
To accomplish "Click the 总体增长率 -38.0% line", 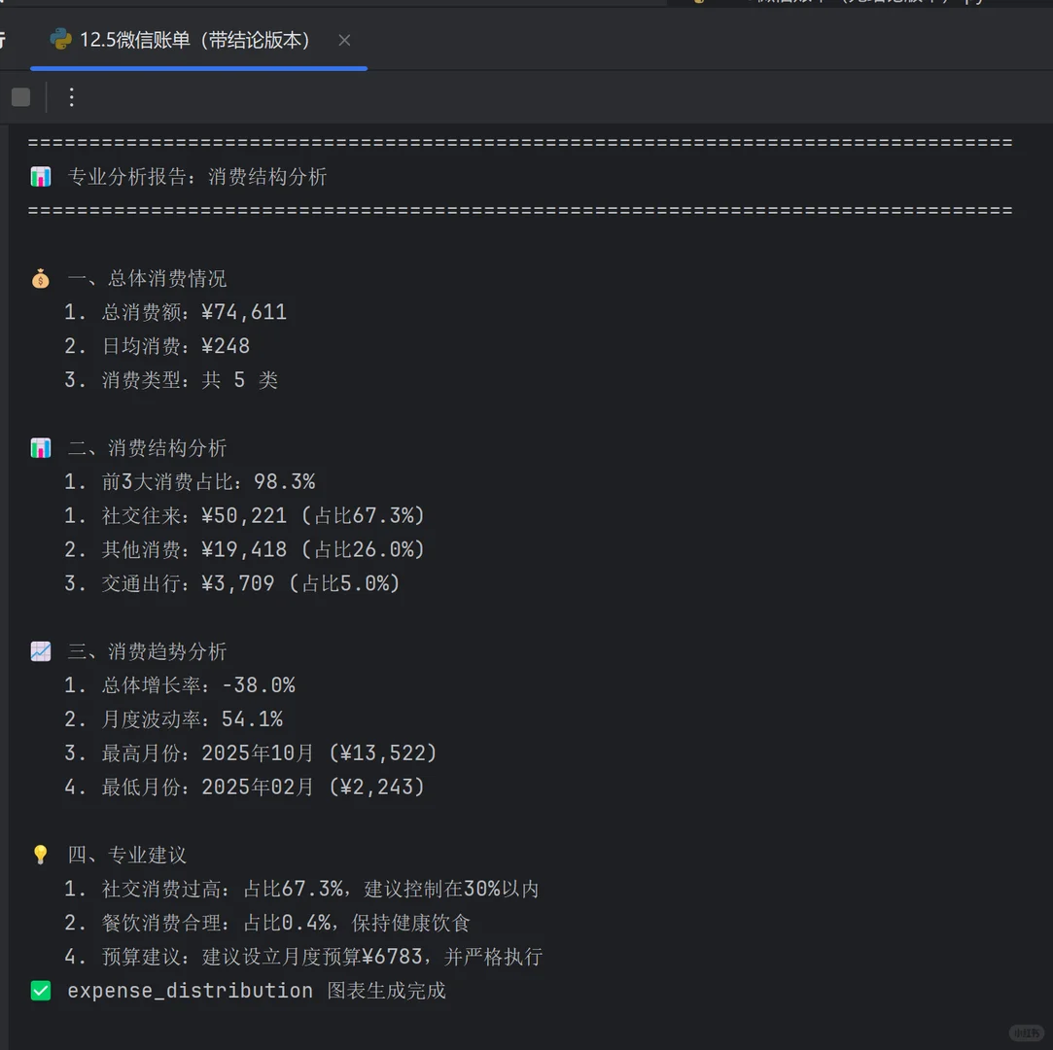I will [x=199, y=684].
